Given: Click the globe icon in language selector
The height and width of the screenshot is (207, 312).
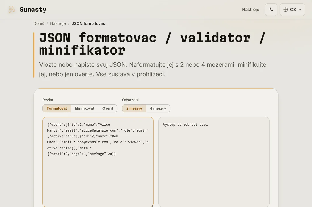Looking at the screenshot, I should pos(286,10).
